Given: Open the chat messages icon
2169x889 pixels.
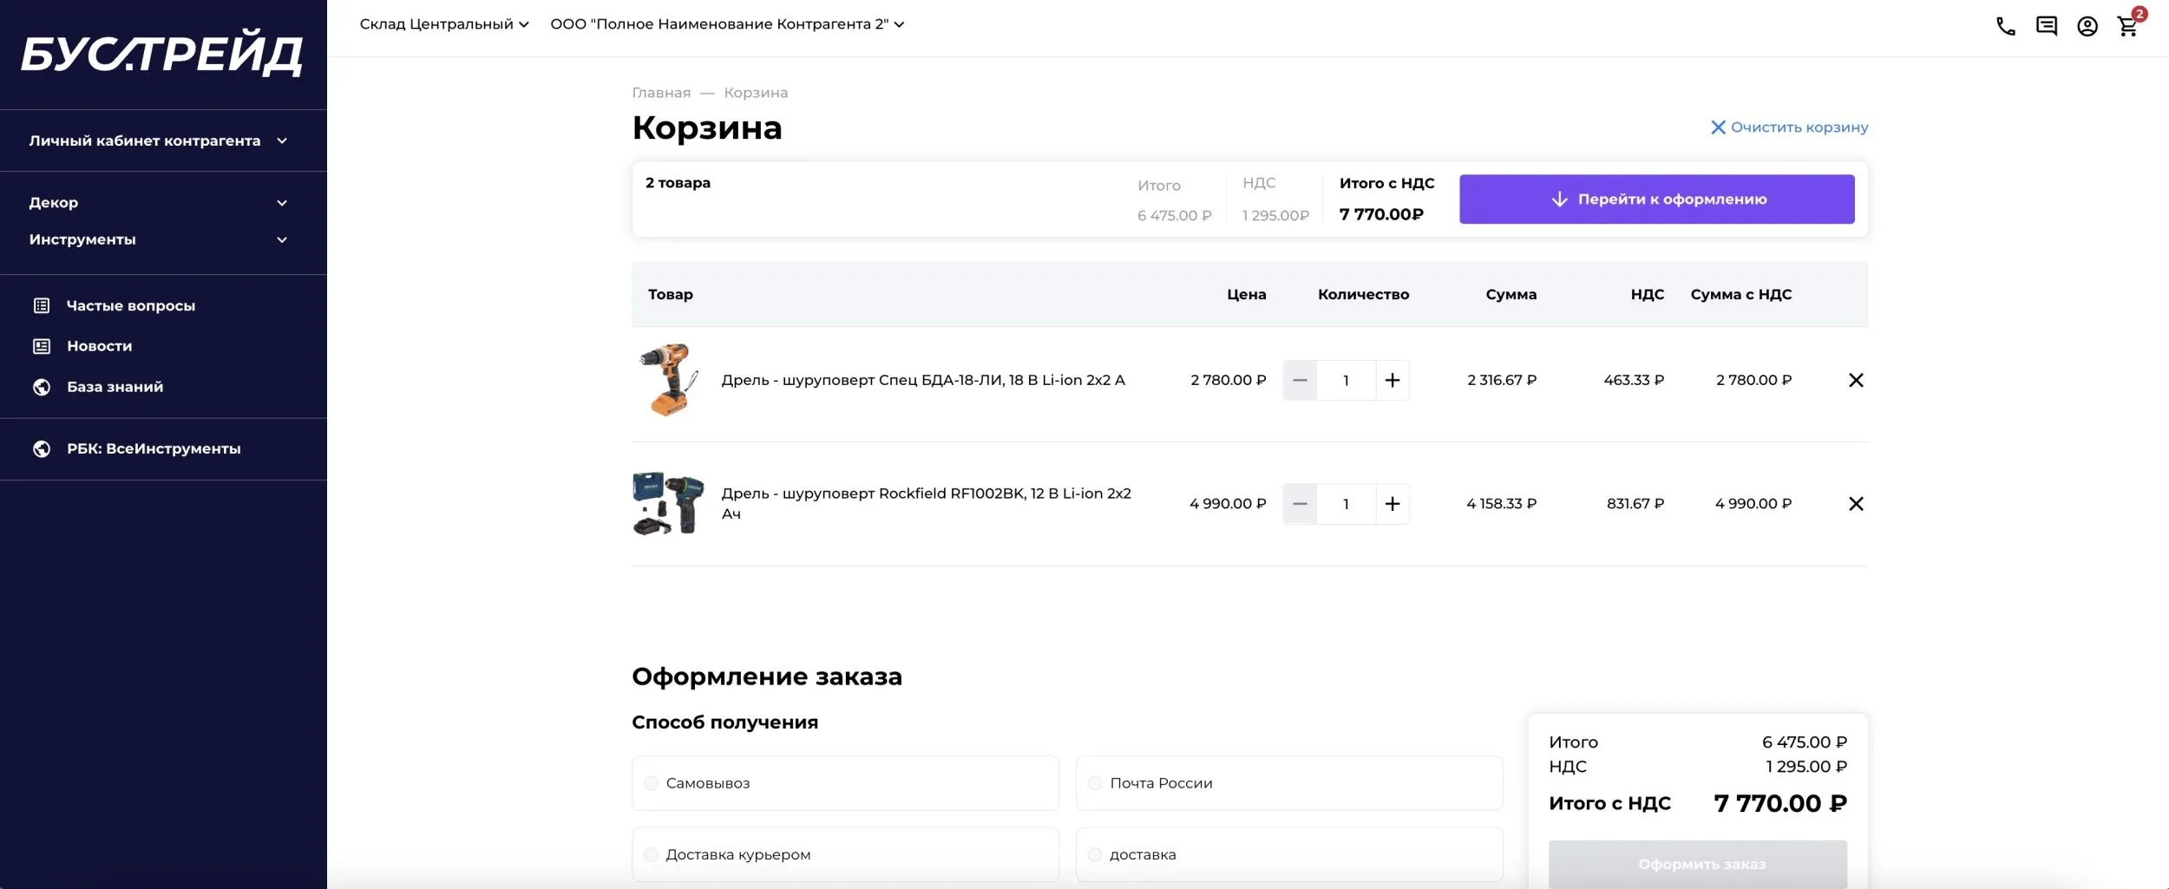Looking at the screenshot, I should [x=2048, y=26].
